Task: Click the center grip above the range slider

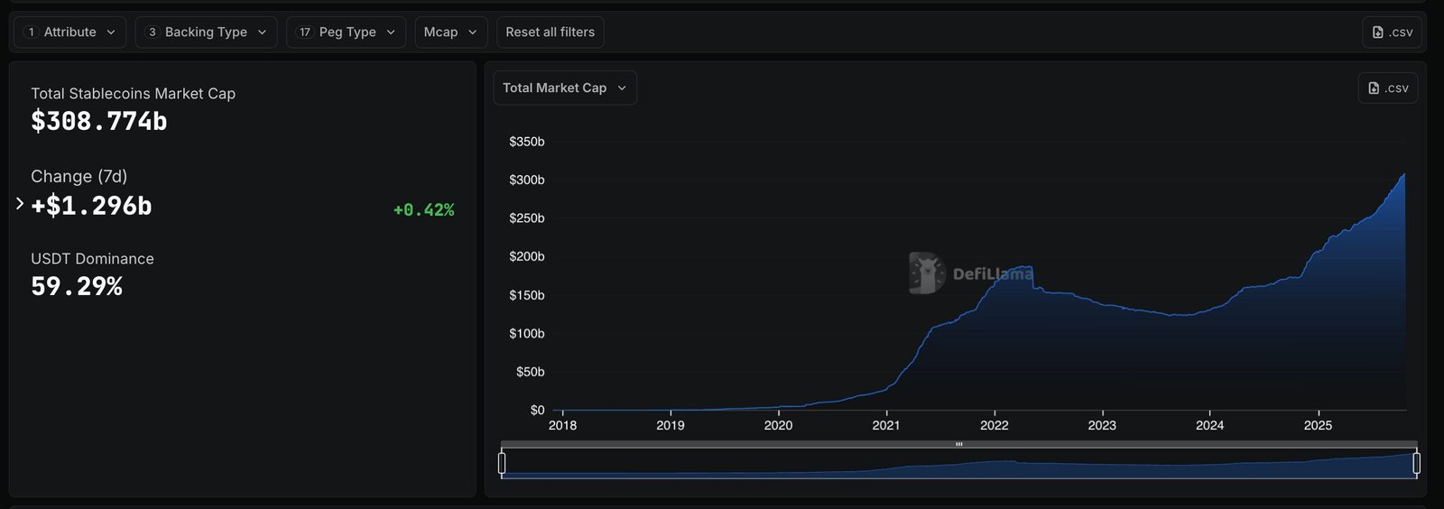Action: pos(958,444)
